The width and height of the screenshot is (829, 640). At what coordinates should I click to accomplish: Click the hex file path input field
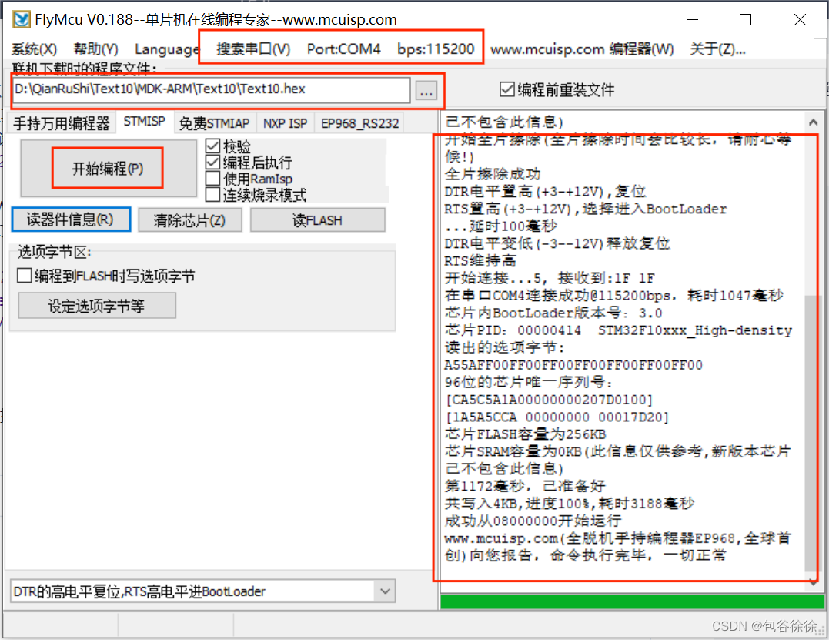tap(212, 89)
